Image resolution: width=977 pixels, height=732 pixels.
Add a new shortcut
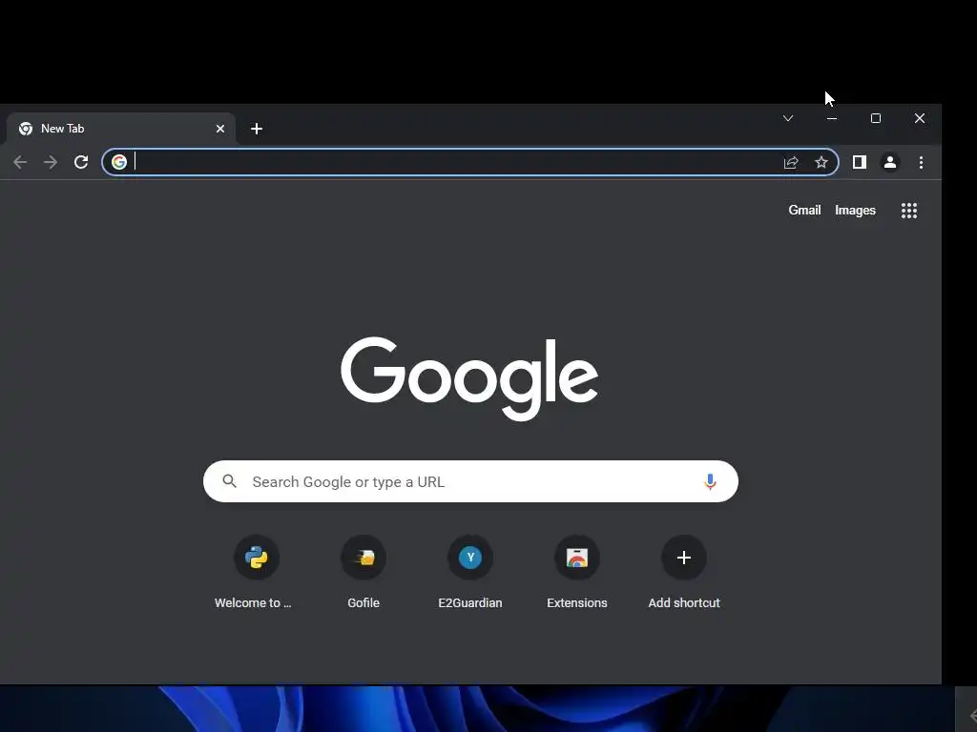tap(684, 573)
